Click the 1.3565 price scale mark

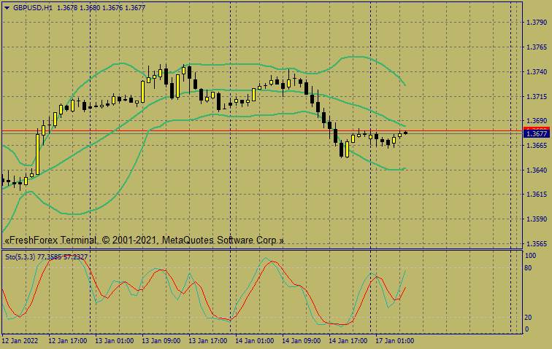pos(537,244)
